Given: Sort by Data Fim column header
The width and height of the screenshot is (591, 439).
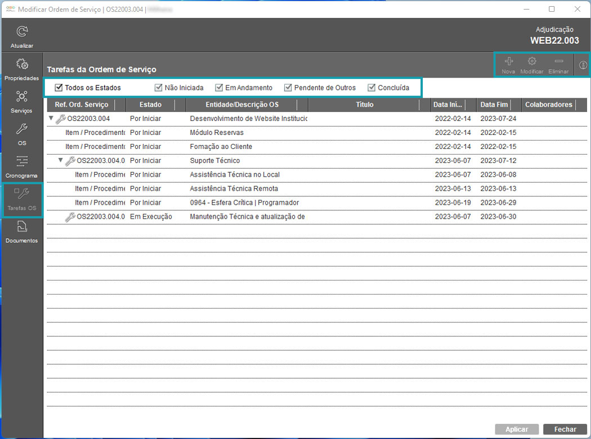Looking at the screenshot, I should [494, 105].
